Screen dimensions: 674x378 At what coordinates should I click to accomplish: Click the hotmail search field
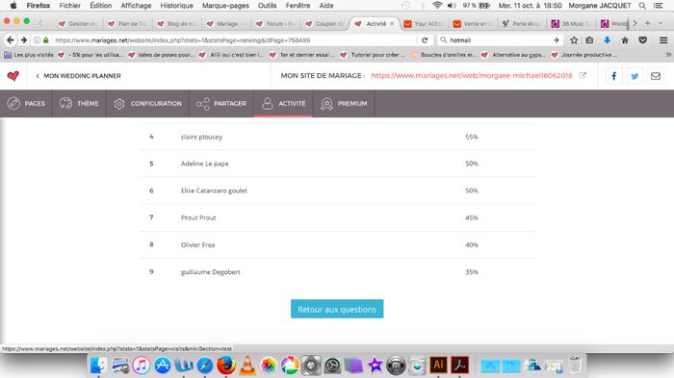pos(499,40)
